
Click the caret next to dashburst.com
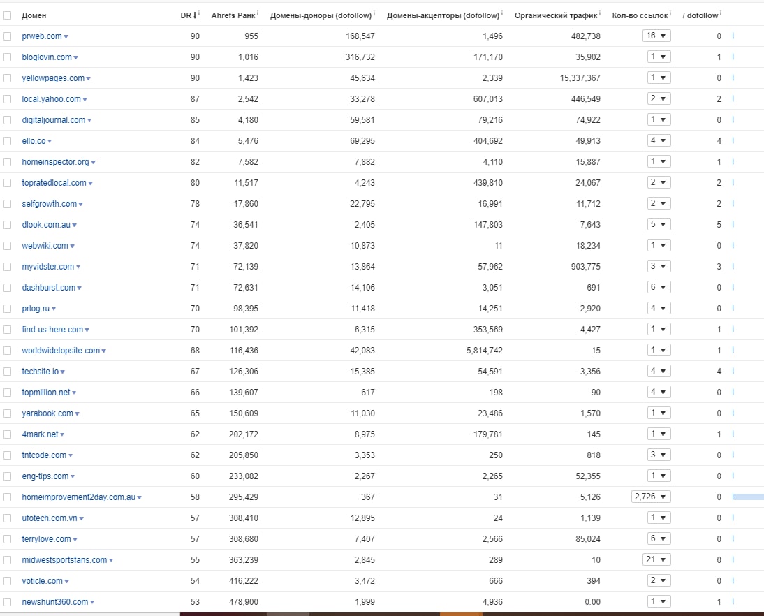(79, 288)
